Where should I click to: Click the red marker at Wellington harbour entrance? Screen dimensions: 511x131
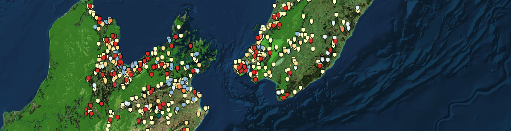point(256,79)
